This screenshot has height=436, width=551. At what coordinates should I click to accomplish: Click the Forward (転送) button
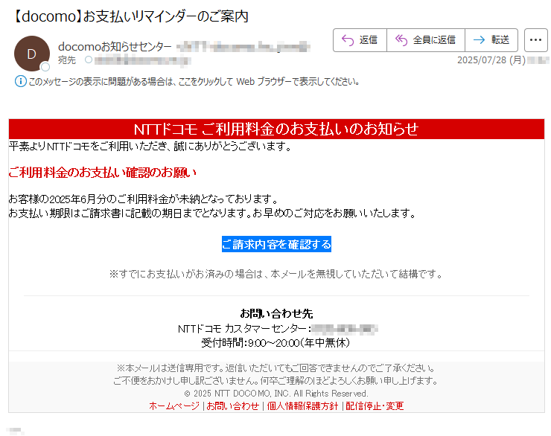[x=491, y=40]
